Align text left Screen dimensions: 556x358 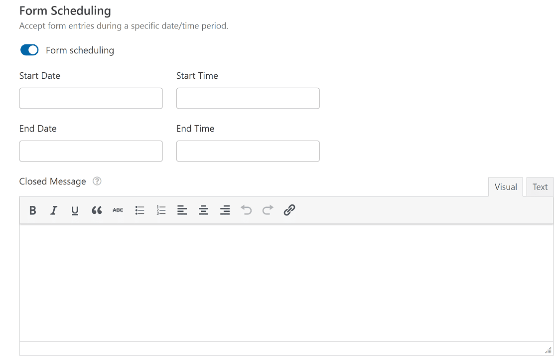point(182,210)
